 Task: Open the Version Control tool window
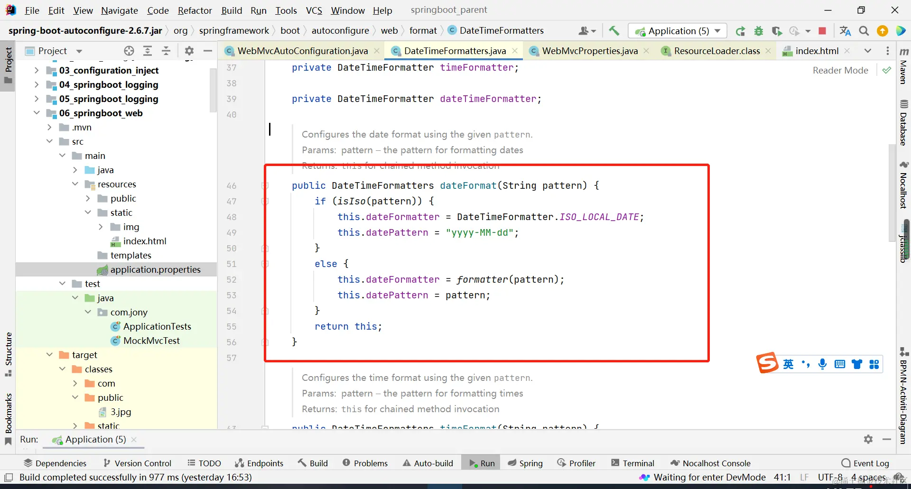(x=138, y=463)
